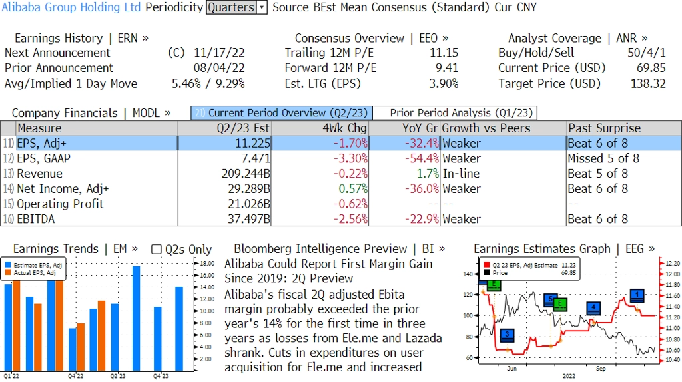
Task: Click the Q2/23 Est column header
Action: click(224, 128)
